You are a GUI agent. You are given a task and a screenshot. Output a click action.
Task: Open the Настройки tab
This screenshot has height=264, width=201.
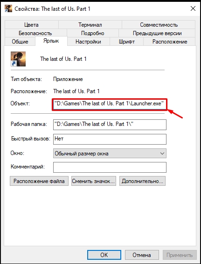click(89, 41)
